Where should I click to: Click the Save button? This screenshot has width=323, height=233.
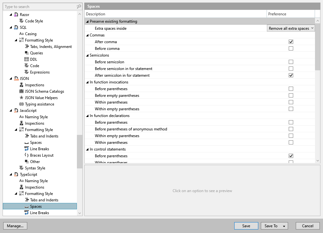246,226
